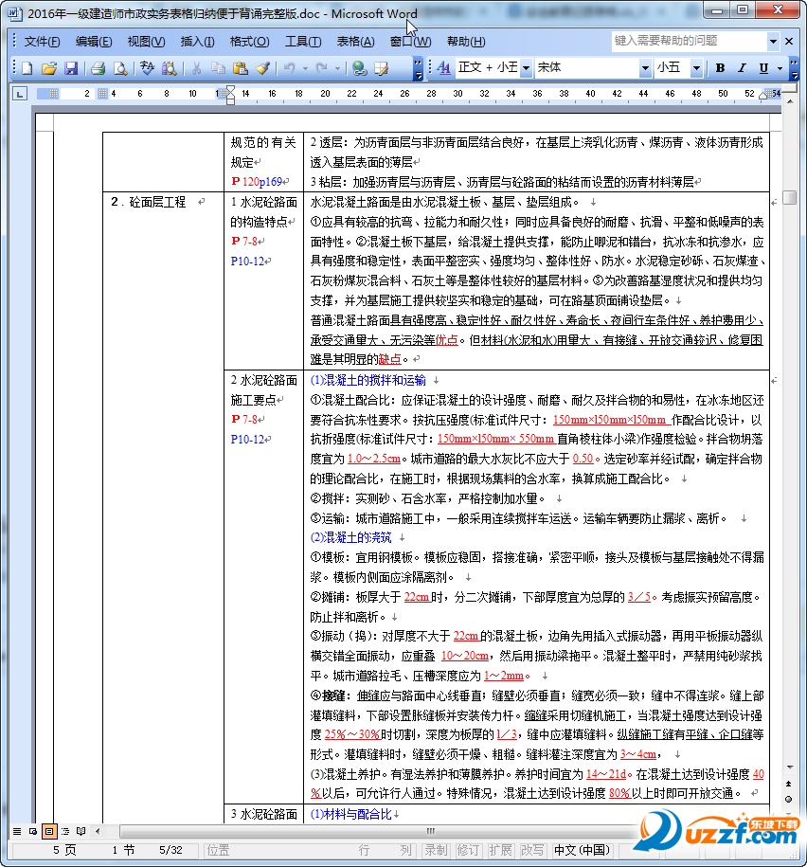This screenshot has width=807, height=867.
Task: Run spelling and grammar check icon
Action: point(147,68)
